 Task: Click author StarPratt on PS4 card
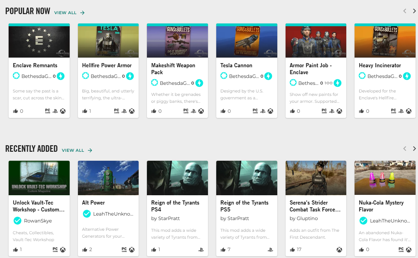(x=166, y=218)
